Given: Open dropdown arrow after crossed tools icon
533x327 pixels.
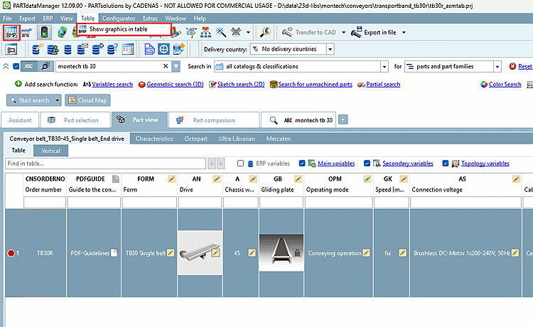Looking at the screenshot, I should 248,32.
